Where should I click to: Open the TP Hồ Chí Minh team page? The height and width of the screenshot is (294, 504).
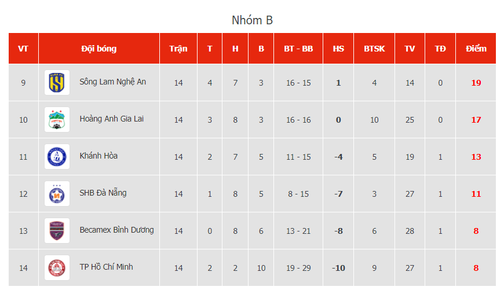(x=106, y=267)
